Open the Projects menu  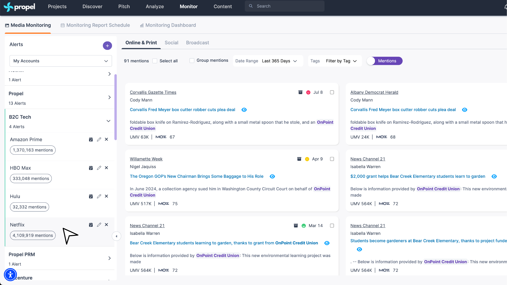(57, 7)
